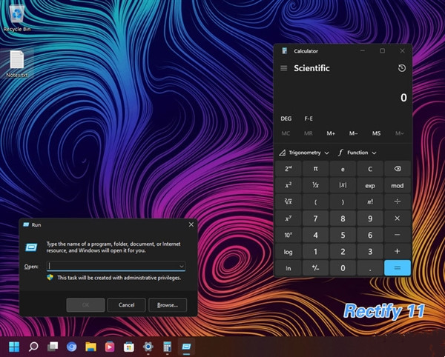Click the square root button
This screenshot has width=445, height=357.
(x=288, y=201)
